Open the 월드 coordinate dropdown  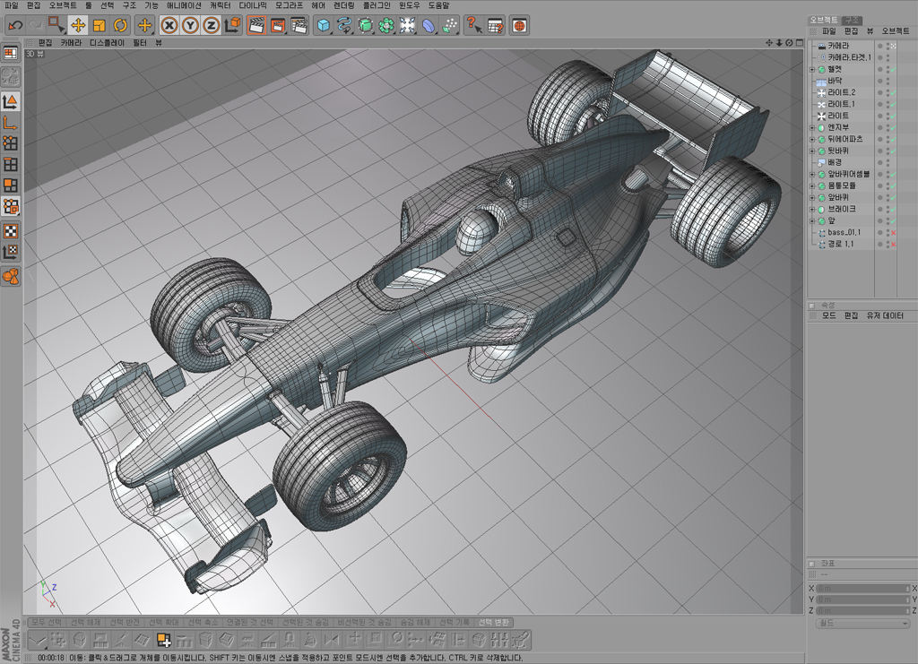(x=862, y=624)
